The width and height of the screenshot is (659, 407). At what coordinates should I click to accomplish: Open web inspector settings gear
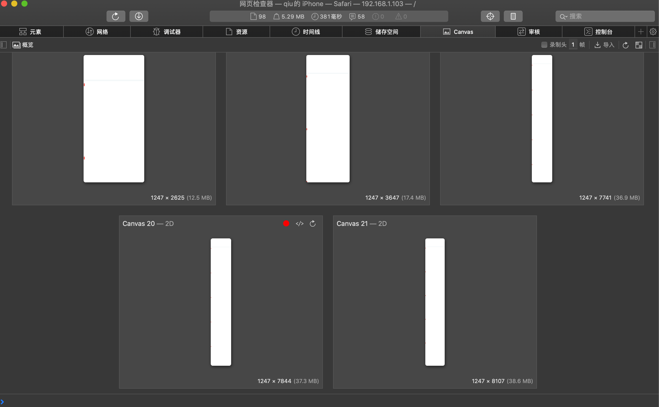point(653,32)
